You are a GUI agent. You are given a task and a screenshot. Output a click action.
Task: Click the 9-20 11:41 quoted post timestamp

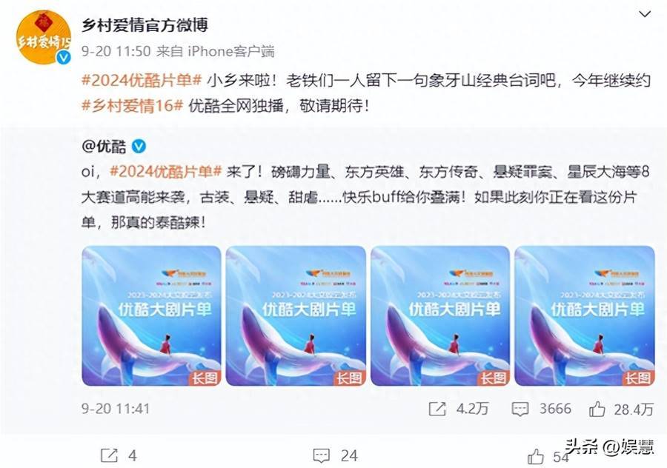pos(116,409)
